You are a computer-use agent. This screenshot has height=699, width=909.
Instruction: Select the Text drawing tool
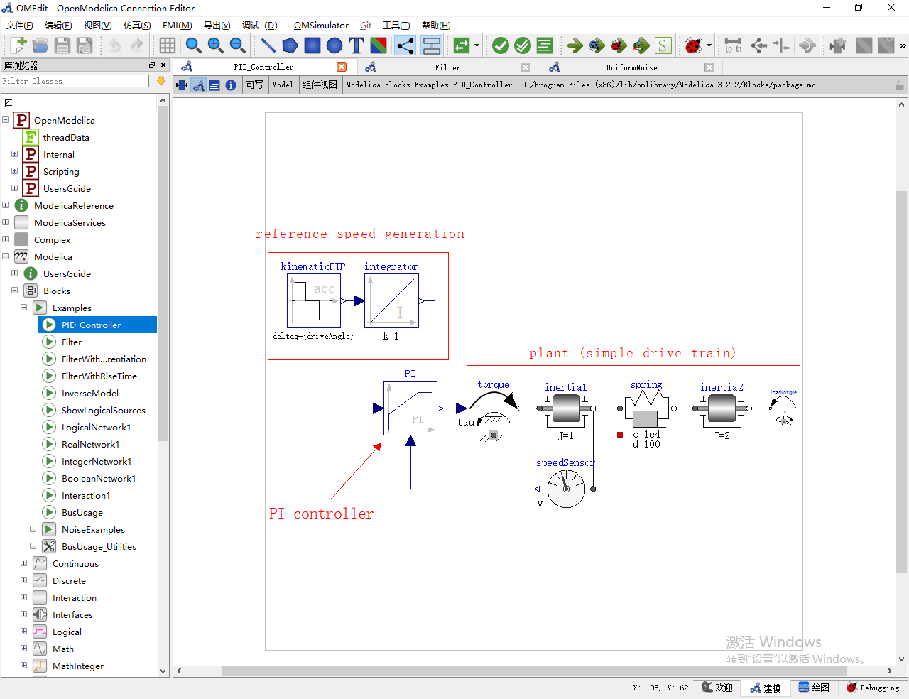pyautogui.click(x=356, y=45)
